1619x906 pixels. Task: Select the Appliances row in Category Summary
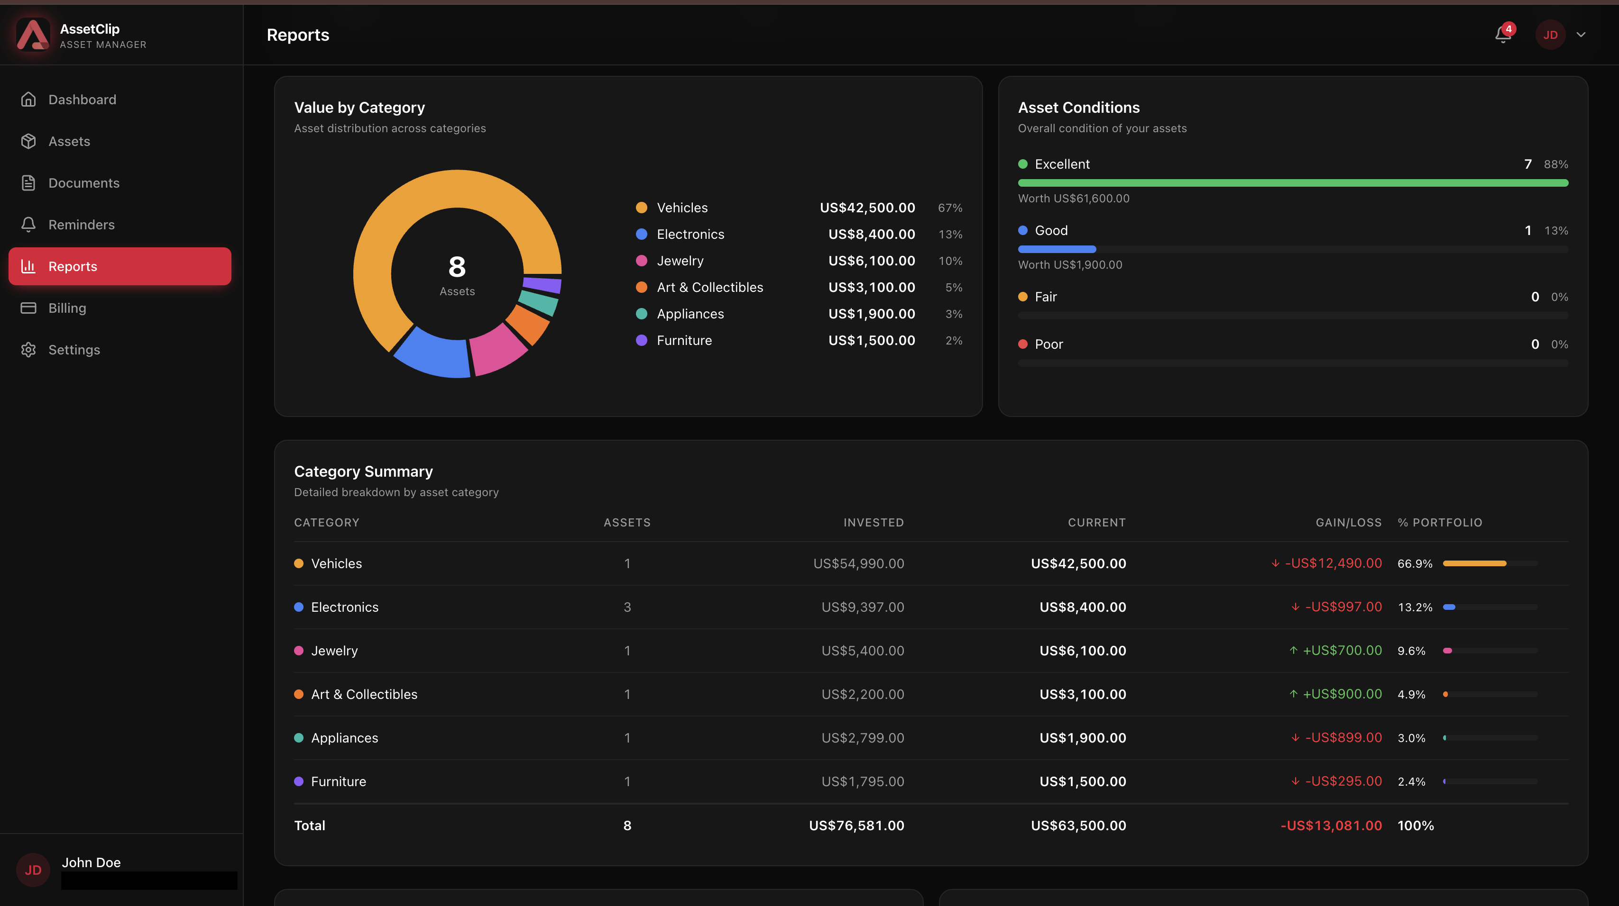pyautogui.click(x=931, y=738)
